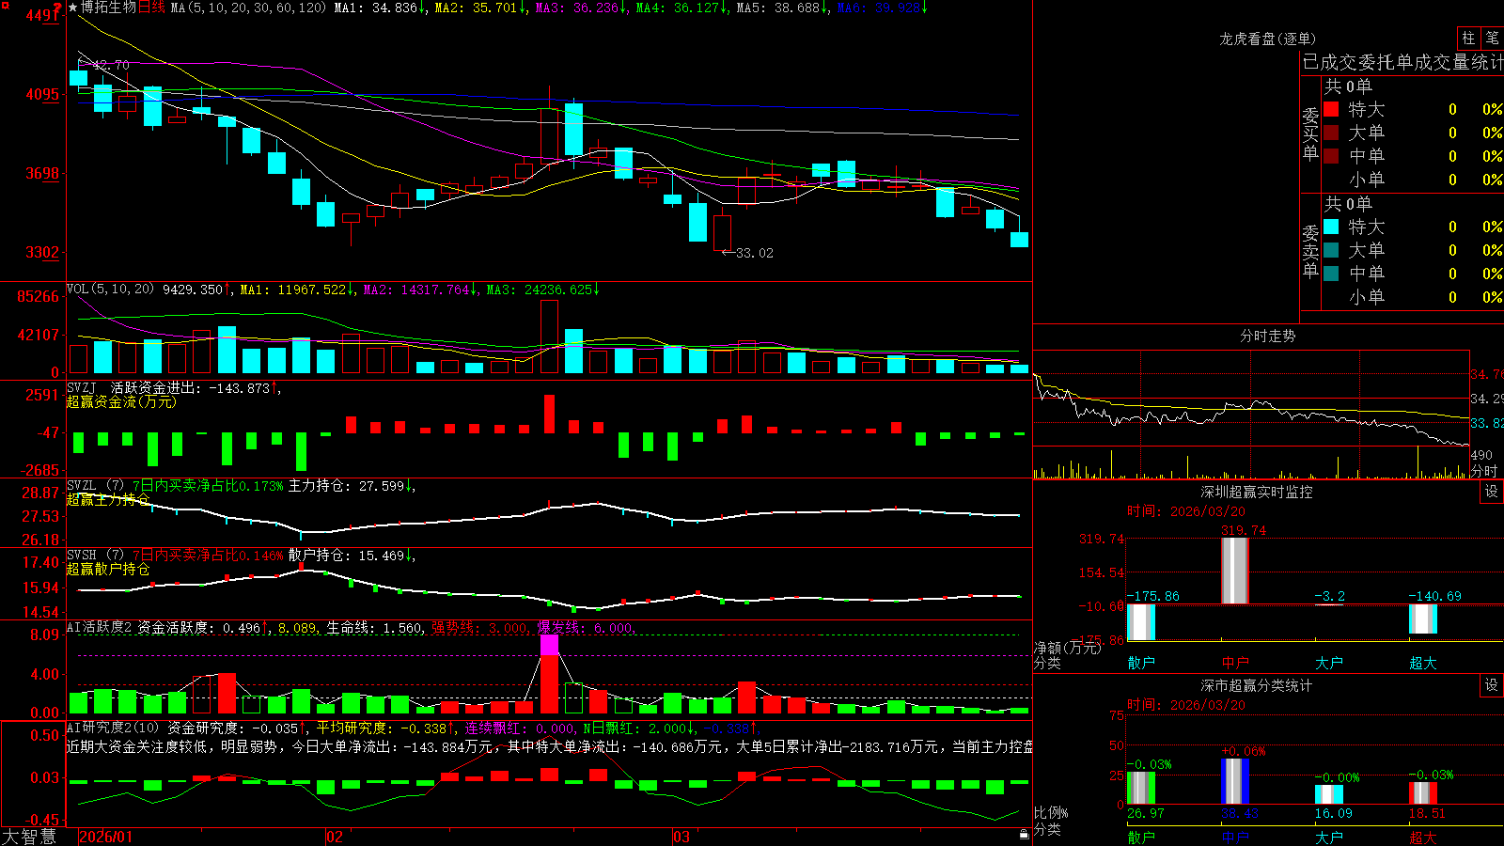Click red 特大 swatch in 委买单
Image resolution: width=1504 pixels, height=846 pixels.
[x=1331, y=109]
